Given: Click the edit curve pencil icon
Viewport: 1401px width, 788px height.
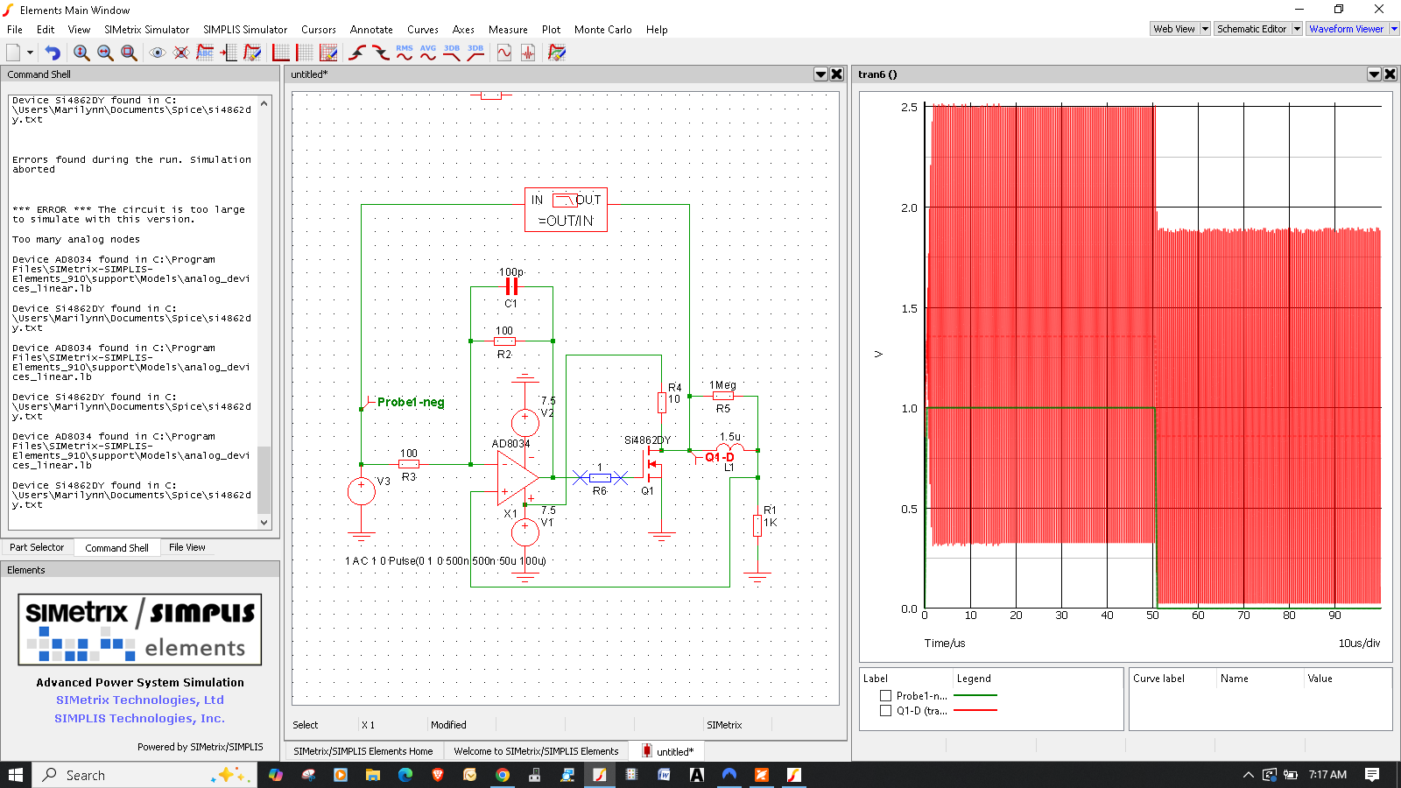Looking at the screenshot, I should pos(252,53).
